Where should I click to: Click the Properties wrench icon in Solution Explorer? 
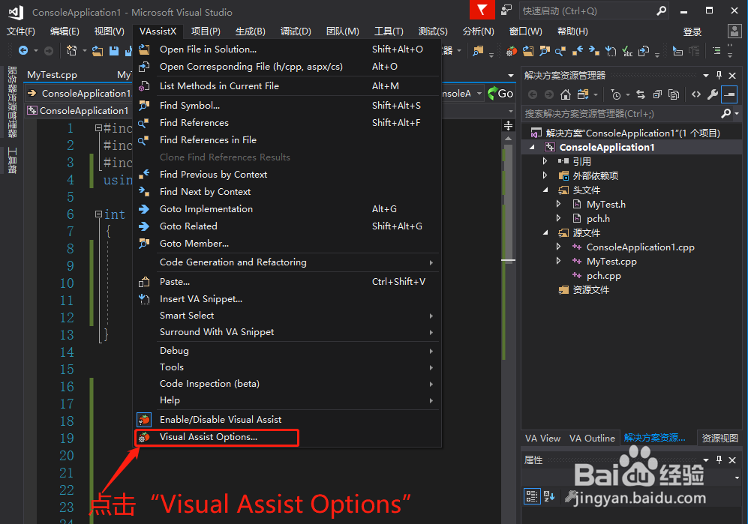tap(713, 94)
